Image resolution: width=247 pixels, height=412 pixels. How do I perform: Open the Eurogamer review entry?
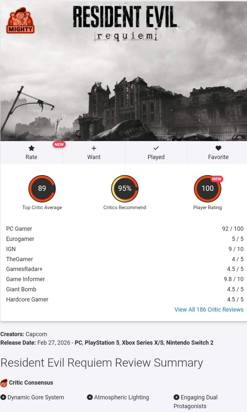(125, 239)
